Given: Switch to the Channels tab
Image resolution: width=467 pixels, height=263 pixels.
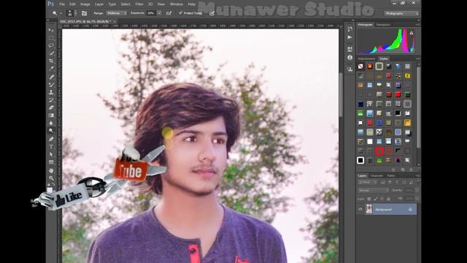Looking at the screenshot, I should (x=377, y=176).
